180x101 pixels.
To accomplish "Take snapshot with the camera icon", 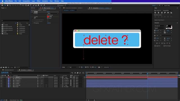I will (x=99, y=67).
